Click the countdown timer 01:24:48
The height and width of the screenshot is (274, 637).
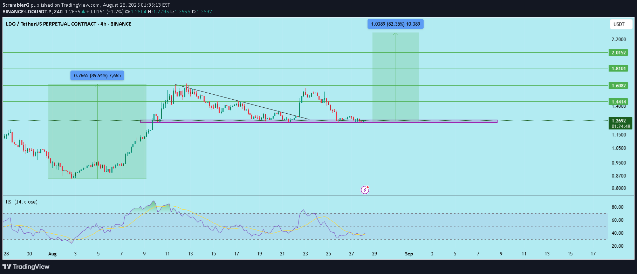(x=621, y=126)
